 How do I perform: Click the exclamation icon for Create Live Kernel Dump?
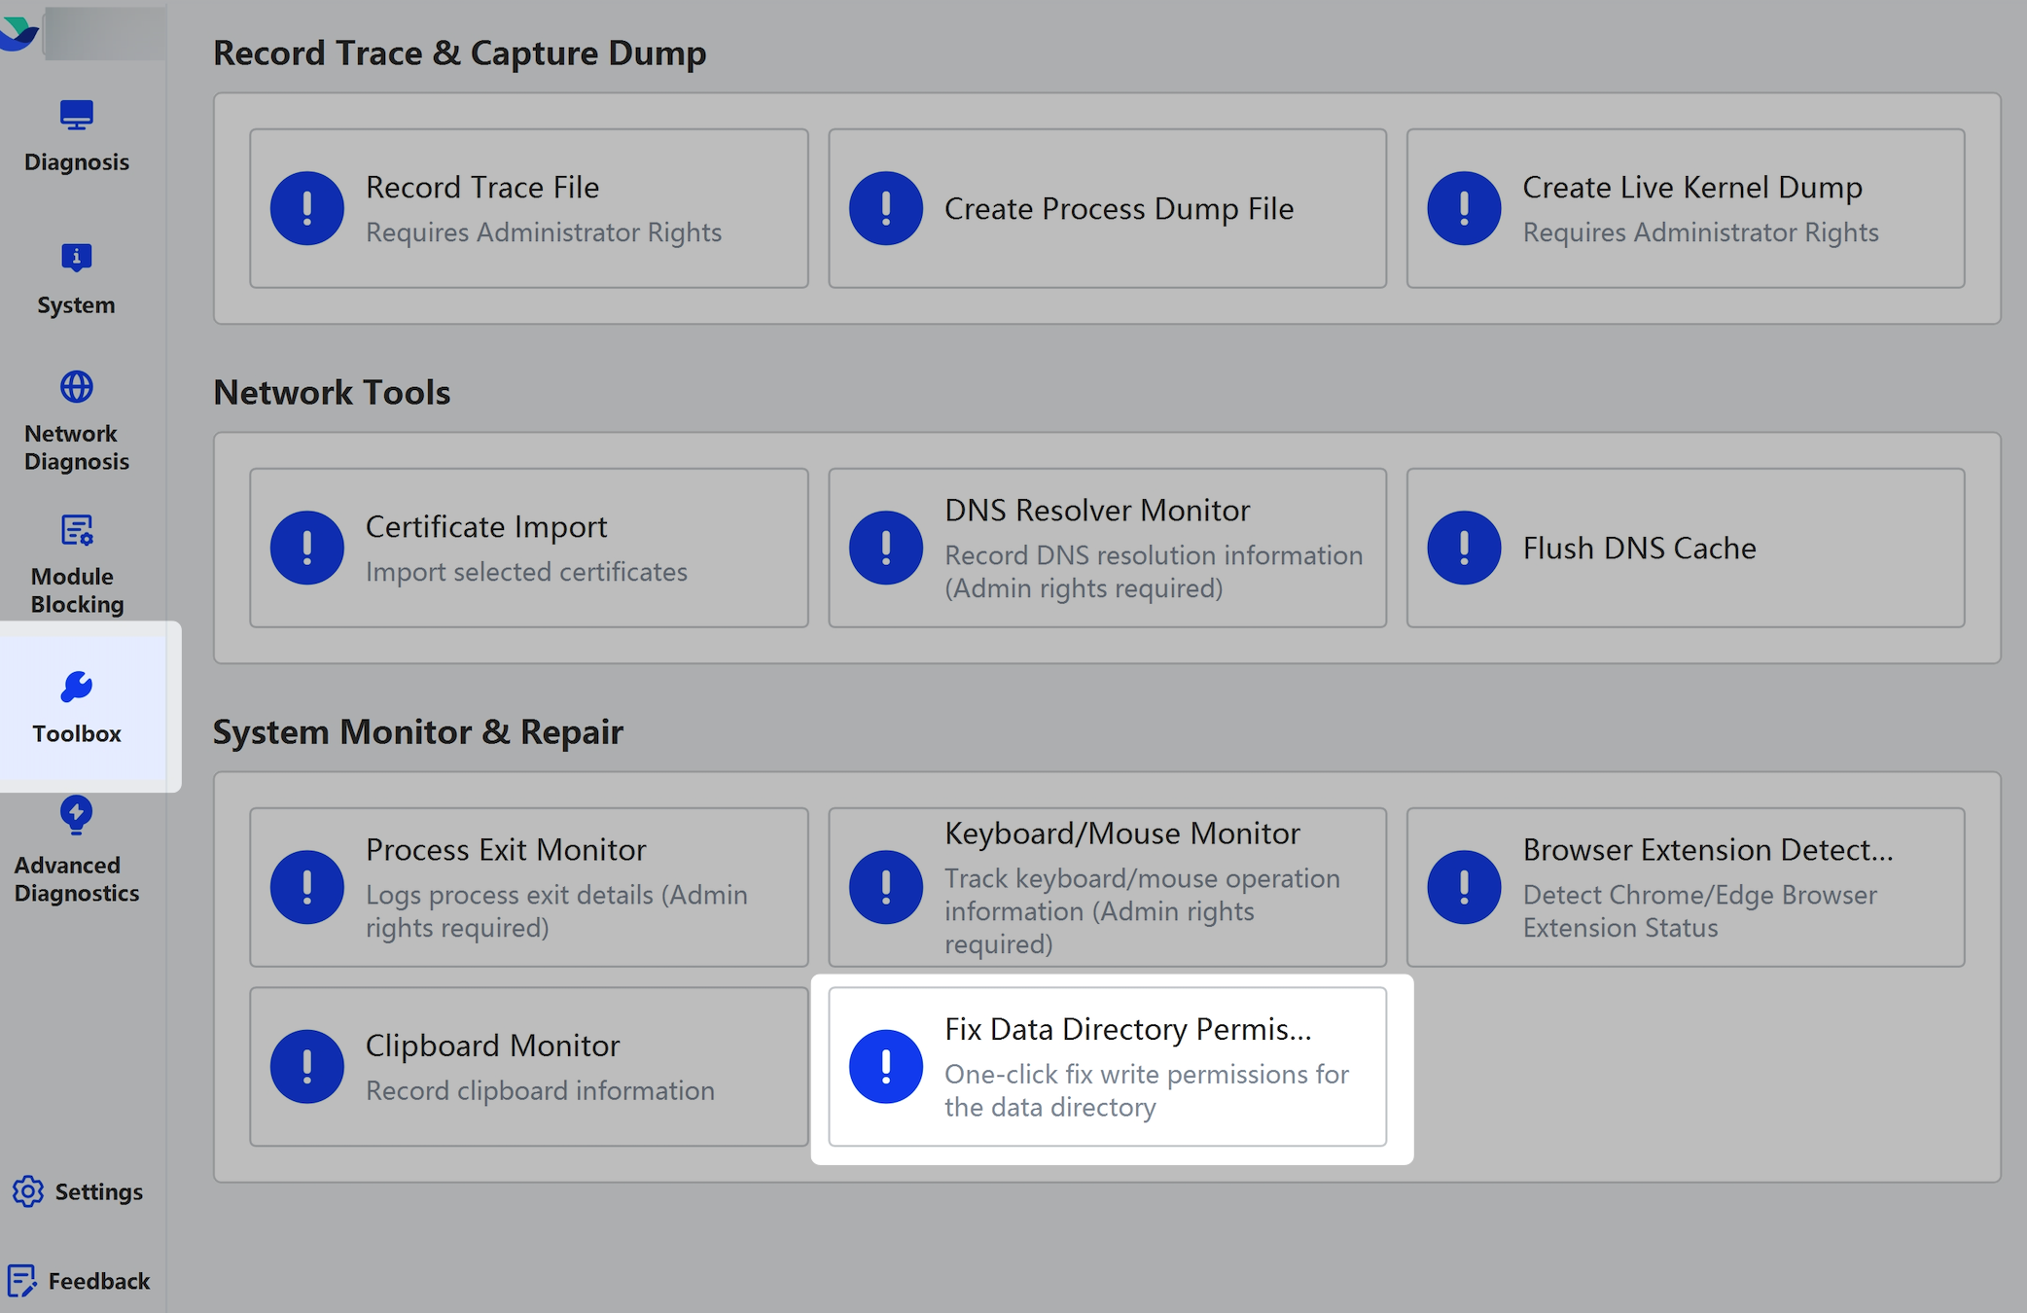1464,208
